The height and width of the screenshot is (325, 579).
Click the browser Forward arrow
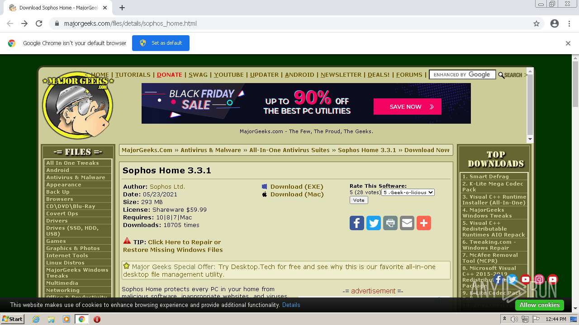24,23
